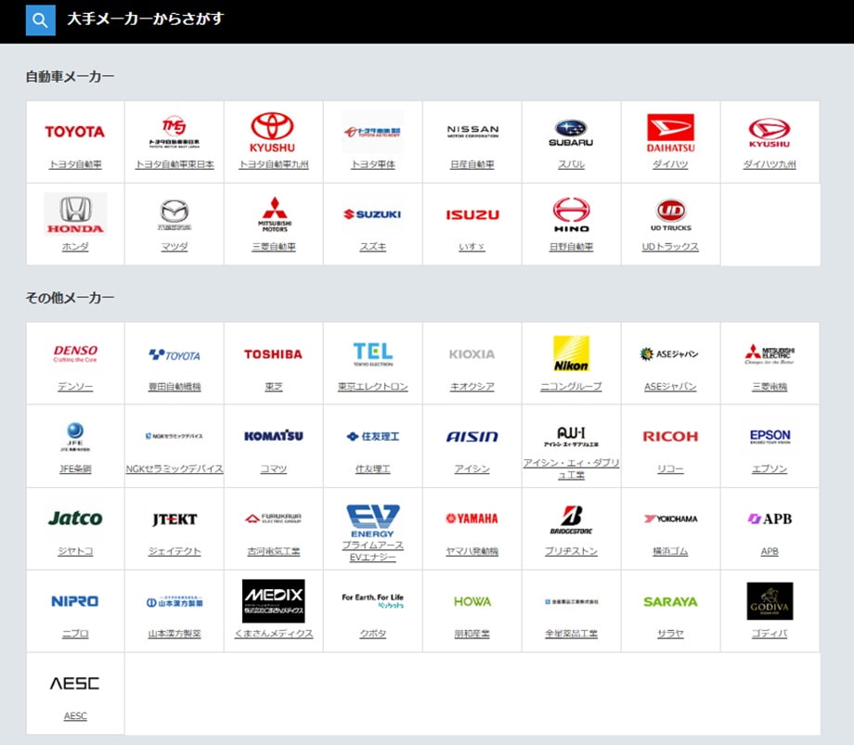
Task: Open the 山本漢方製薬 link
Action: [x=175, y=634]
